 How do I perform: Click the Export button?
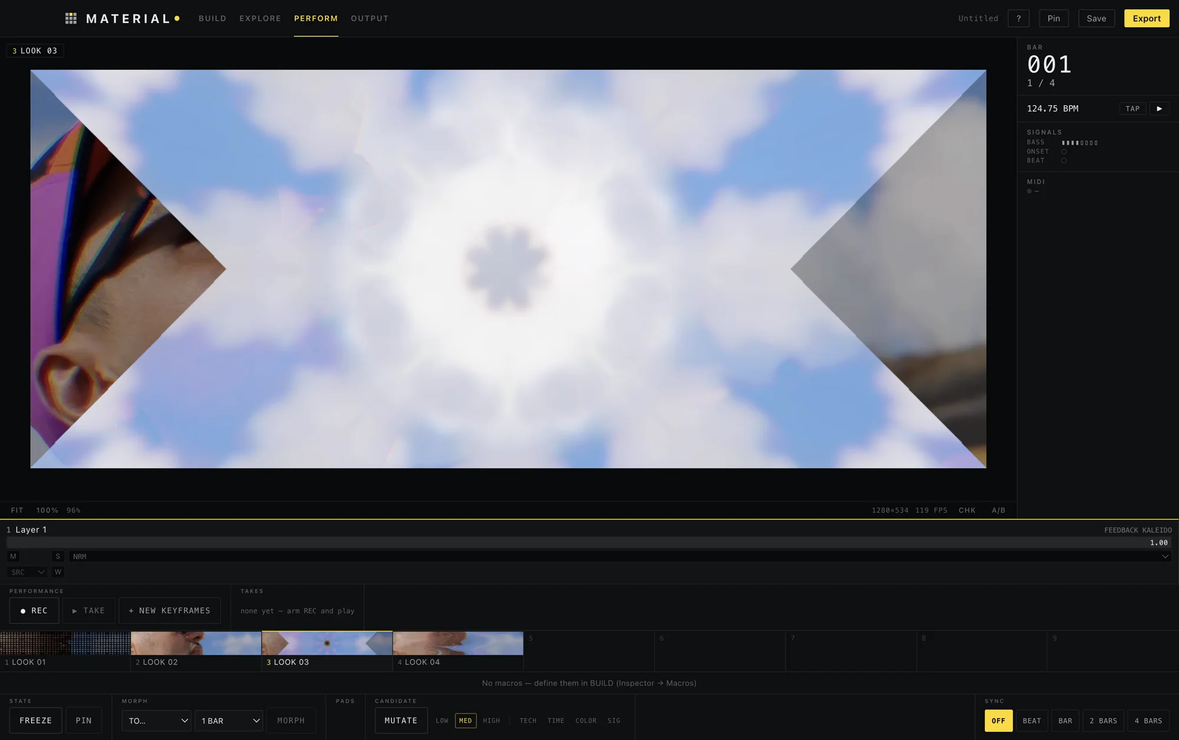pos(1147,18)
